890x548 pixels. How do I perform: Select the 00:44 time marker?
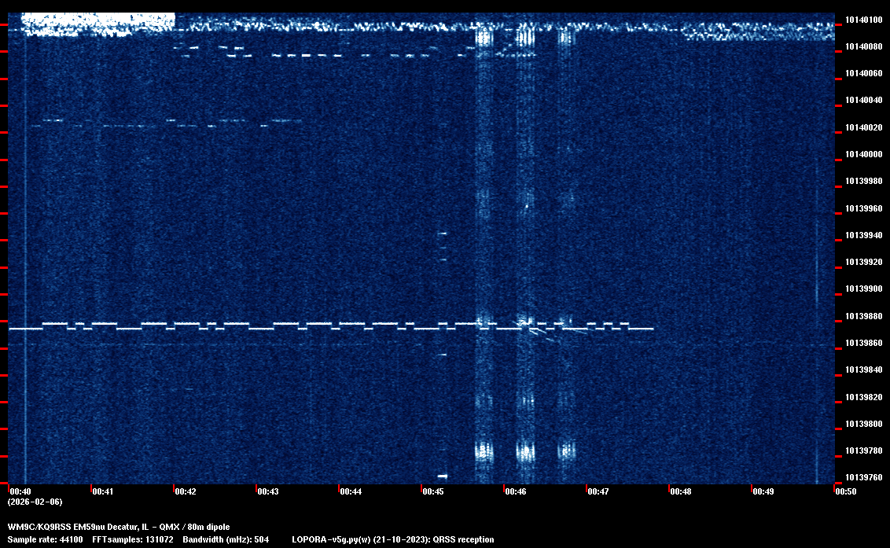tap(351, 491)
